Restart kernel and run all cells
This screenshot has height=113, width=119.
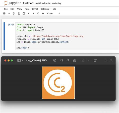(x=43, y=13)
